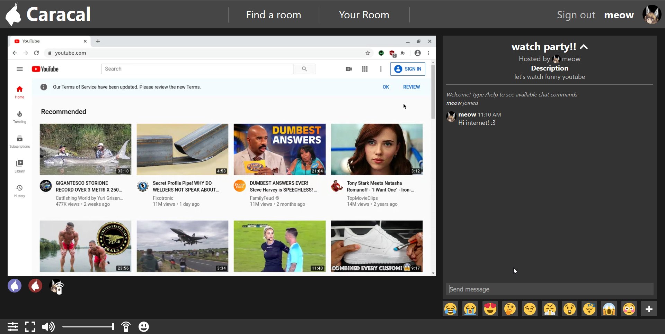Send the laughing-crying emoji reaction
Viewport: 665px width, 334px height.
[450, 308]
